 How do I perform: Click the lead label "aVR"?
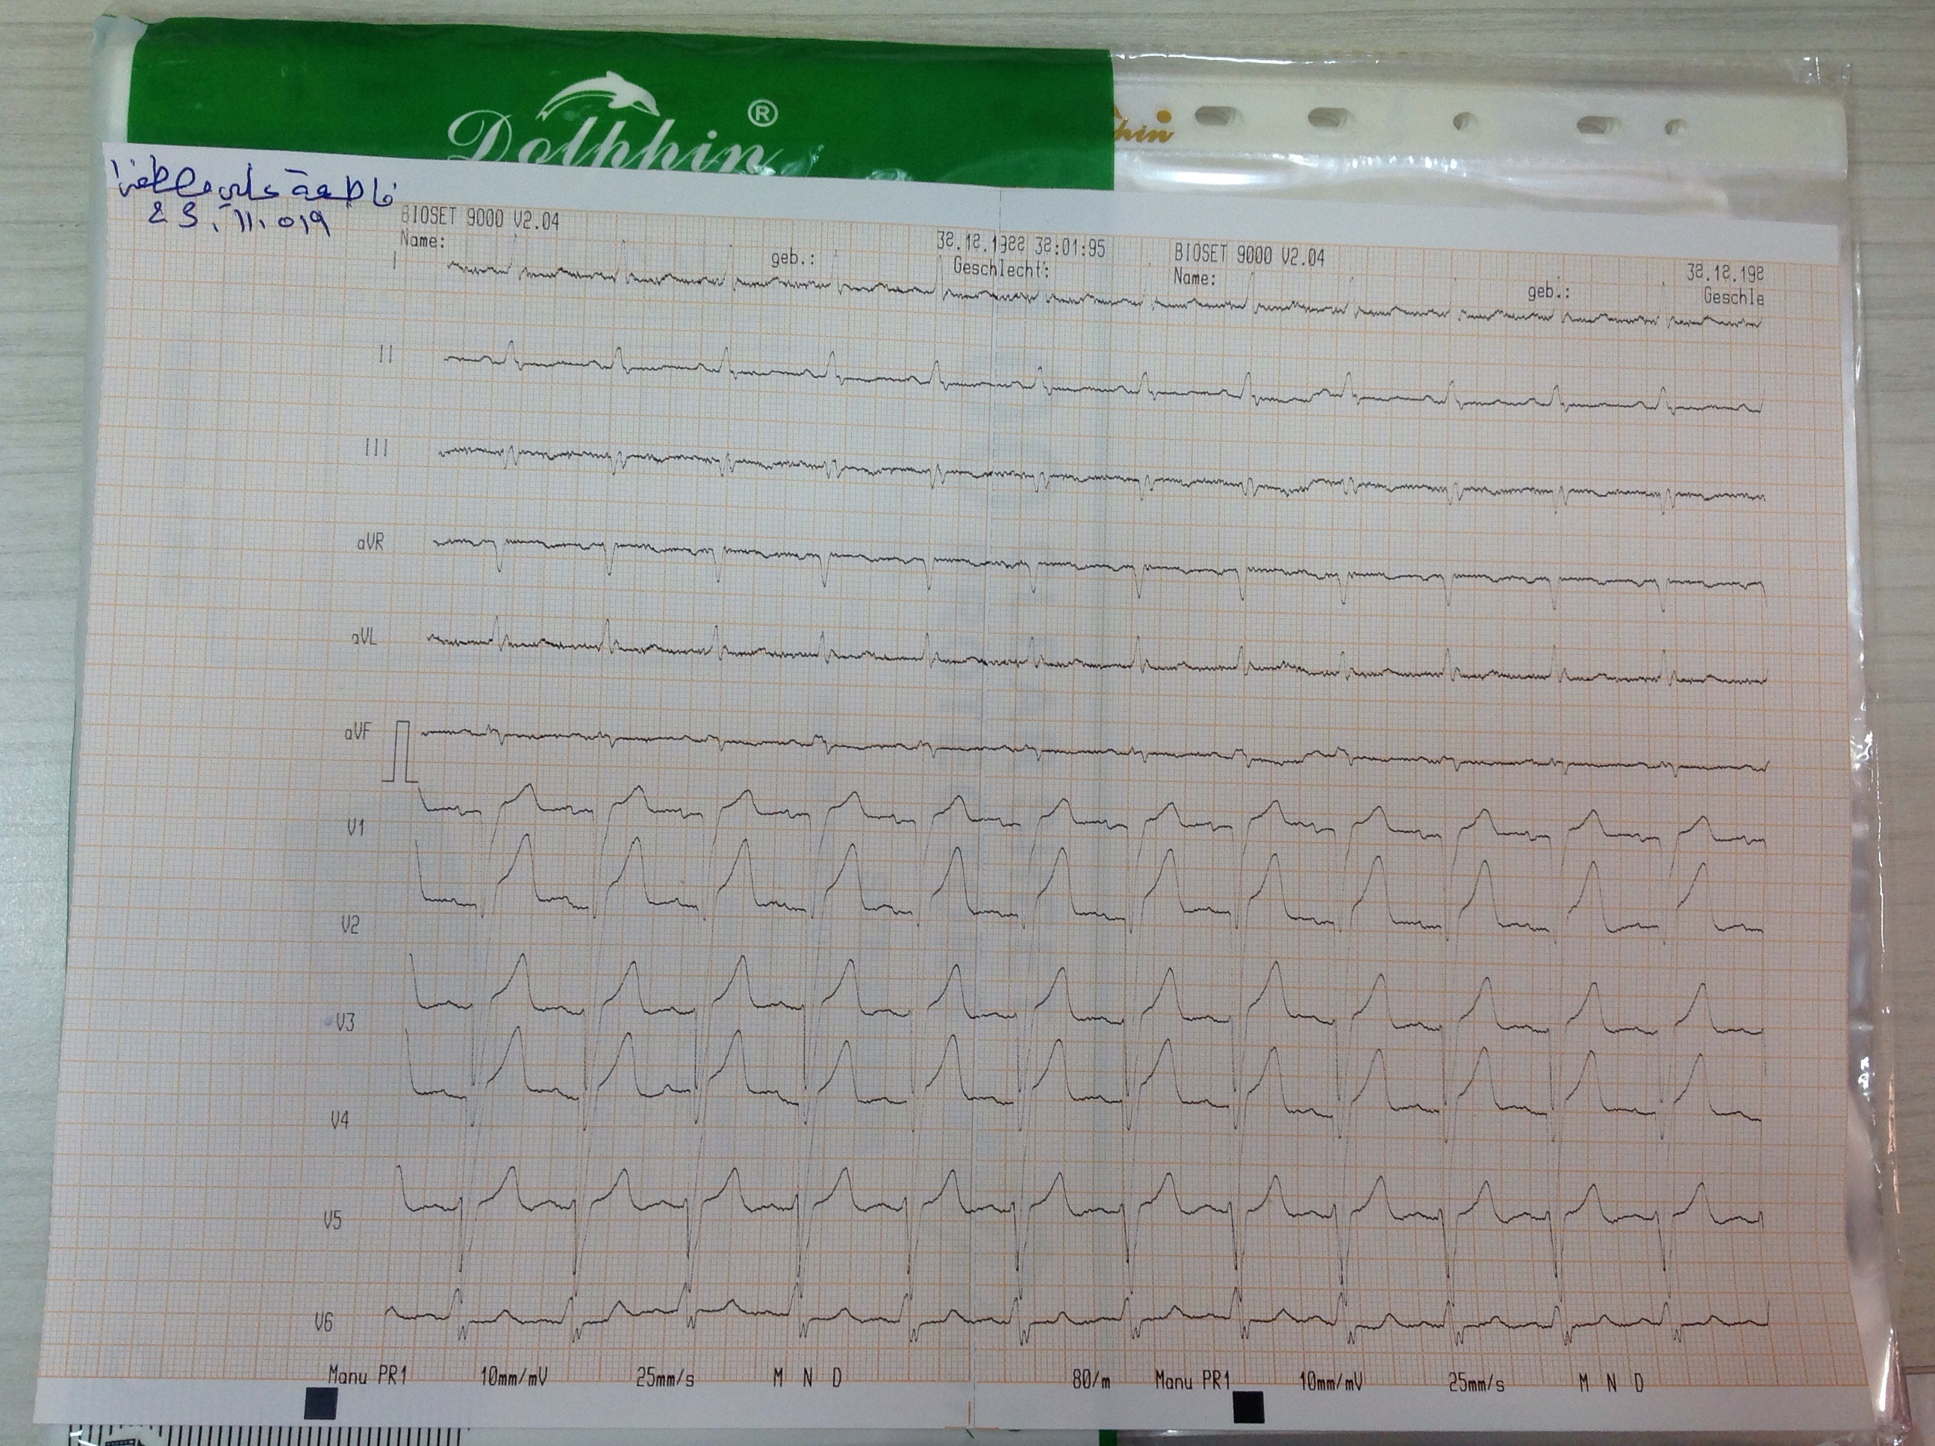[369, 543]
